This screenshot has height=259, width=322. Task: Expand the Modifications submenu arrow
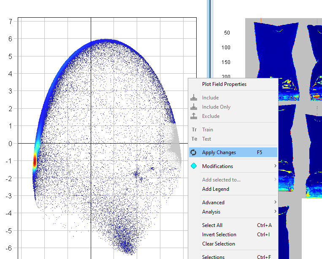[275, 166]
